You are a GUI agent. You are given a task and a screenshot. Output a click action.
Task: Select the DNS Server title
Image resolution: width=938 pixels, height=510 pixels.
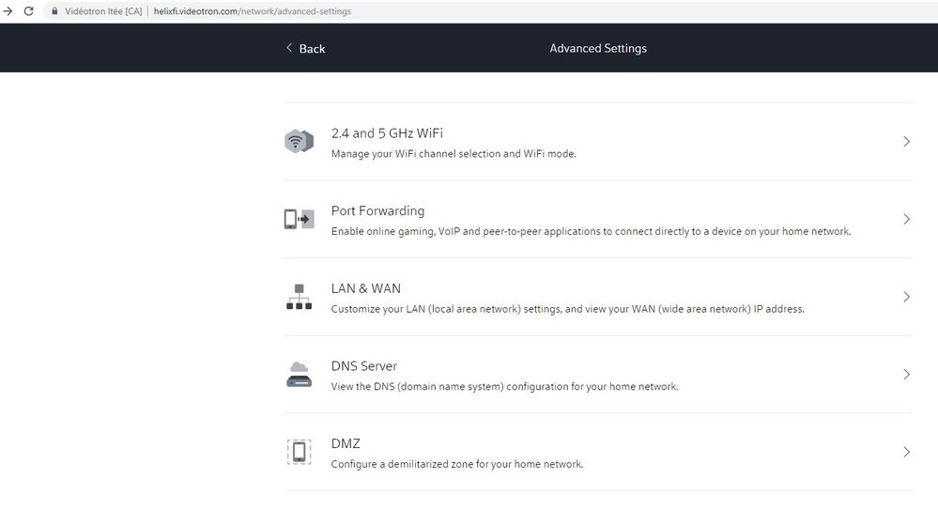click(364, 366)
